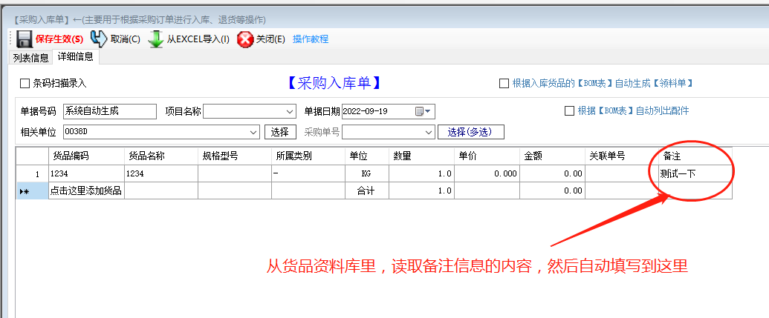
Task: Click the 货品编码 column header
Action: coord(86,156)
